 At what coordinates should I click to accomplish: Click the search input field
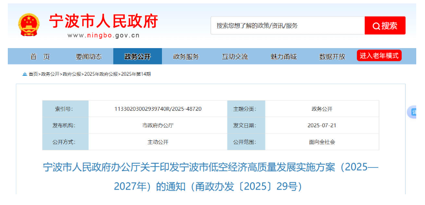287,26
